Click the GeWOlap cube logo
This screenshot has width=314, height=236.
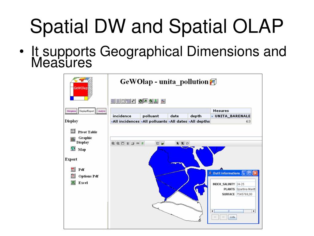coord(81,89)
